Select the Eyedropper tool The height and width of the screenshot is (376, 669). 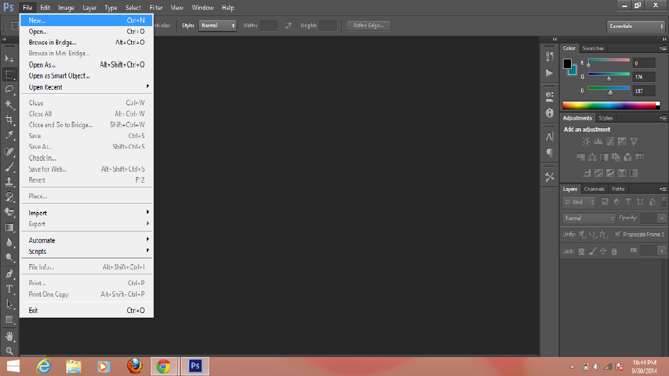9,135
